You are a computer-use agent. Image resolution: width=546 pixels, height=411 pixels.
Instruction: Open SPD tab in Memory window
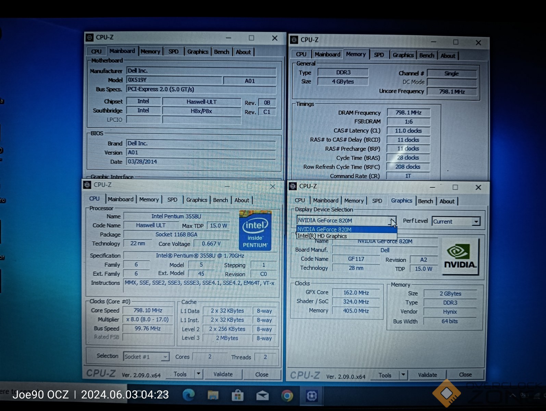point(379,55)
